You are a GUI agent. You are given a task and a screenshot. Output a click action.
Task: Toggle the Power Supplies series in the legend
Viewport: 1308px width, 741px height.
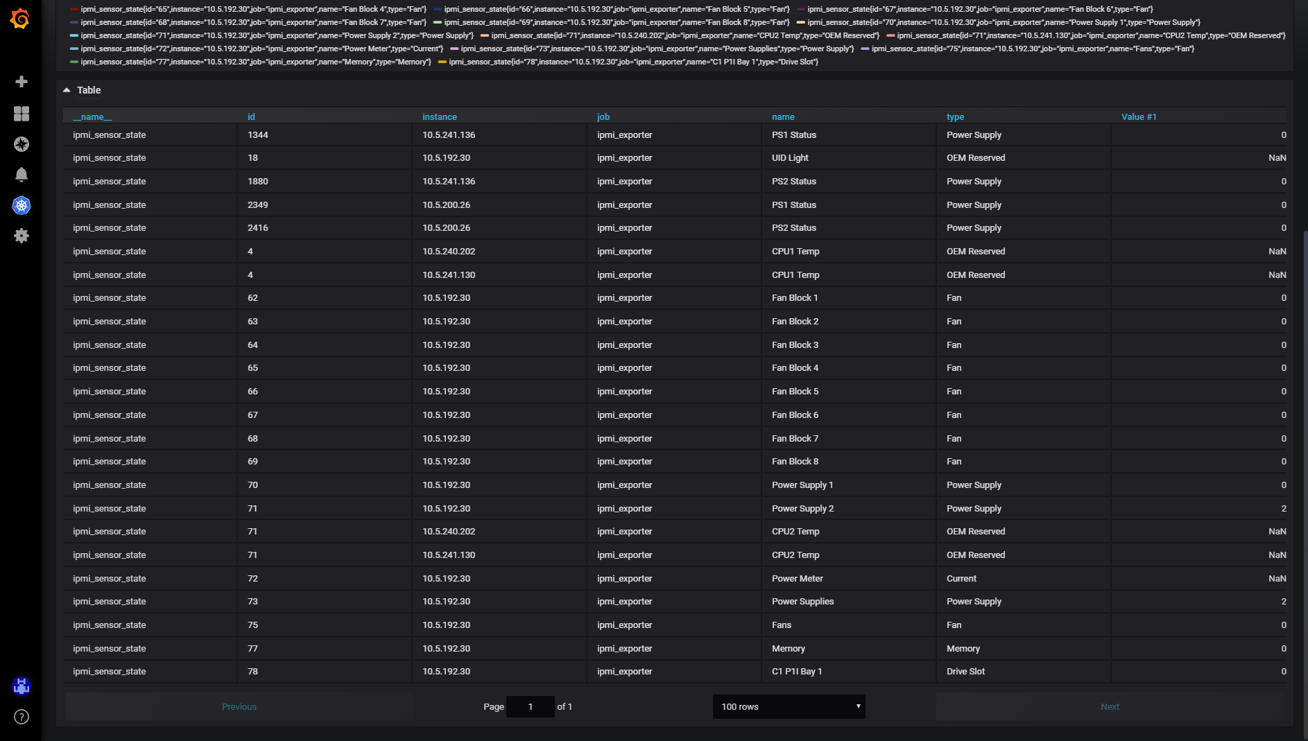point(652,49)
